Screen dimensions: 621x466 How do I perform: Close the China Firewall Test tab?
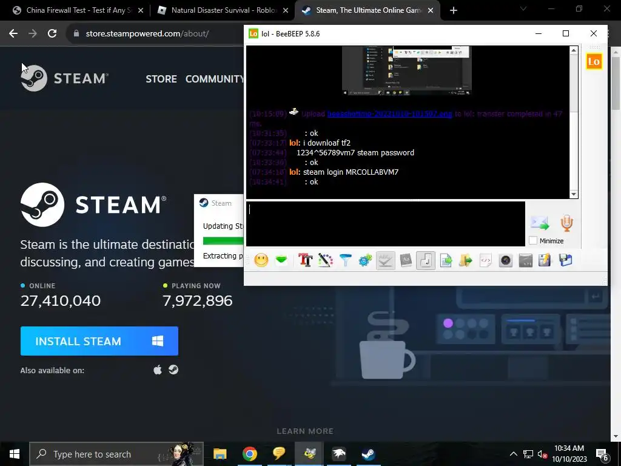141,11
